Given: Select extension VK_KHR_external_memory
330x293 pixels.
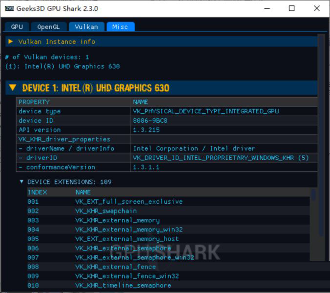Looking at the screenshot, I should pos(118,220).
